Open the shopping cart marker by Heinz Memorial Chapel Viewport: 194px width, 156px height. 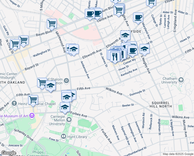point(33,100)
